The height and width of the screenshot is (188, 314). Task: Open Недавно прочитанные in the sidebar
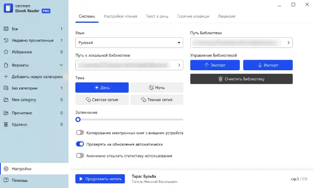click(33, 40)
